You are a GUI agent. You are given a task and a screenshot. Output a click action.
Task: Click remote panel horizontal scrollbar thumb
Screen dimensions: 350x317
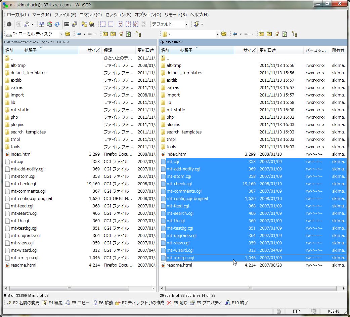[251, 289]
